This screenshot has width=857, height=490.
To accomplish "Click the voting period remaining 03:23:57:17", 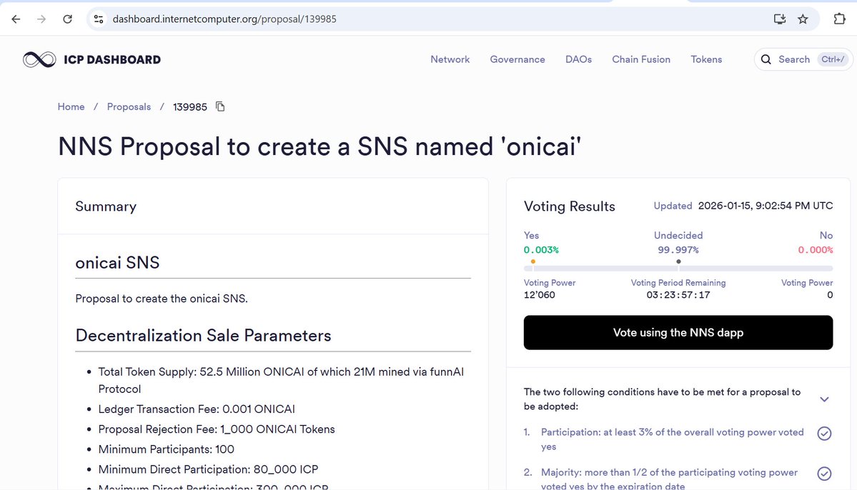I will tap(678, 295).
